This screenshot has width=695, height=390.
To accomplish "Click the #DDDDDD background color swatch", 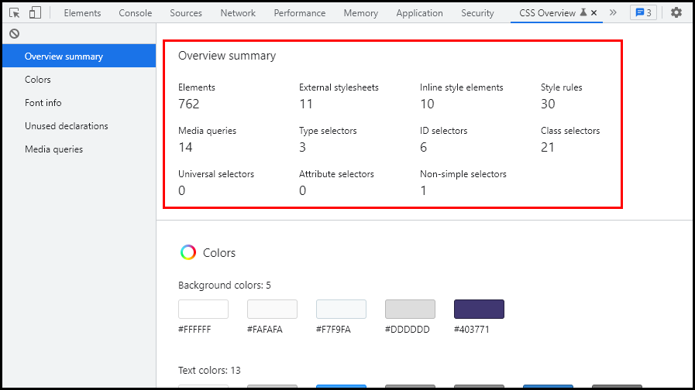I will 410,309.
